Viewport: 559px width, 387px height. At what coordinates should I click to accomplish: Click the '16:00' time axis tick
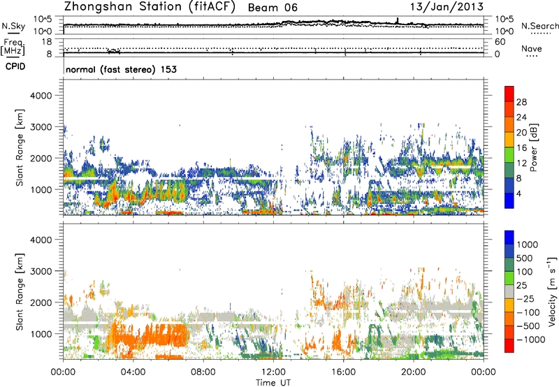point(343,372)
